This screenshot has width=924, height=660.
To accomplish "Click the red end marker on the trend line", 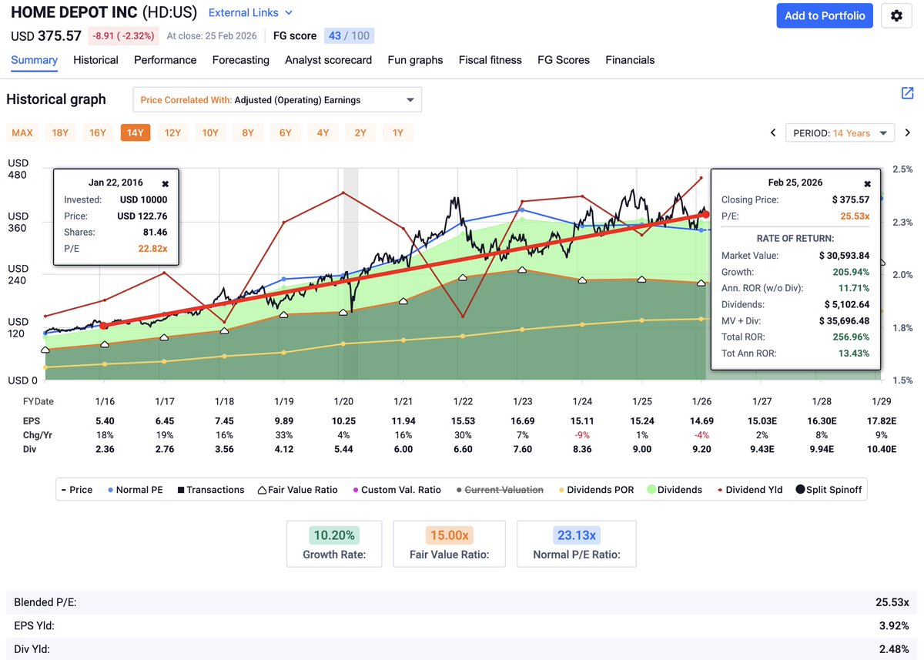I will [706, 215].
